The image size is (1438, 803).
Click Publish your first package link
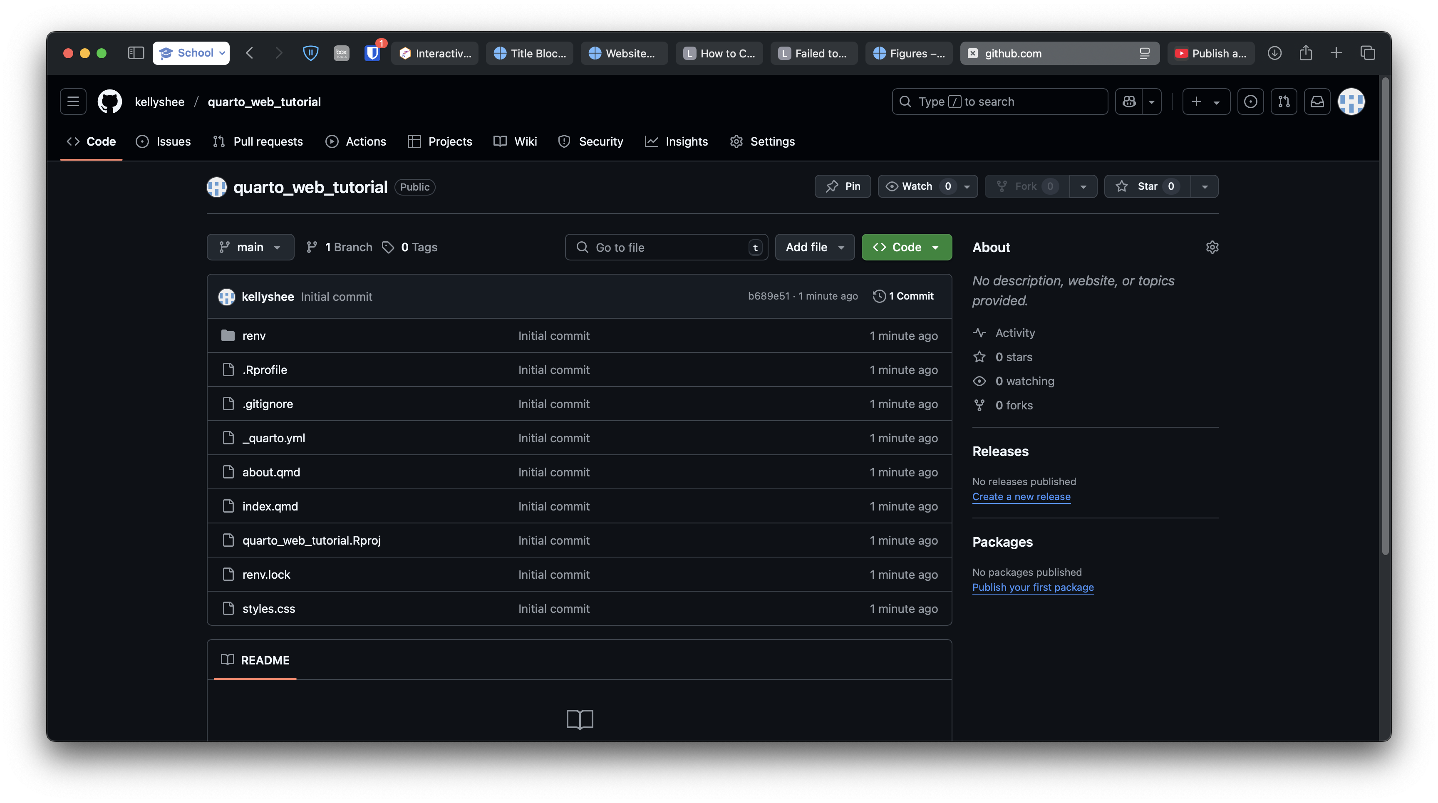pyautogui.click(x=1033, y=587)
